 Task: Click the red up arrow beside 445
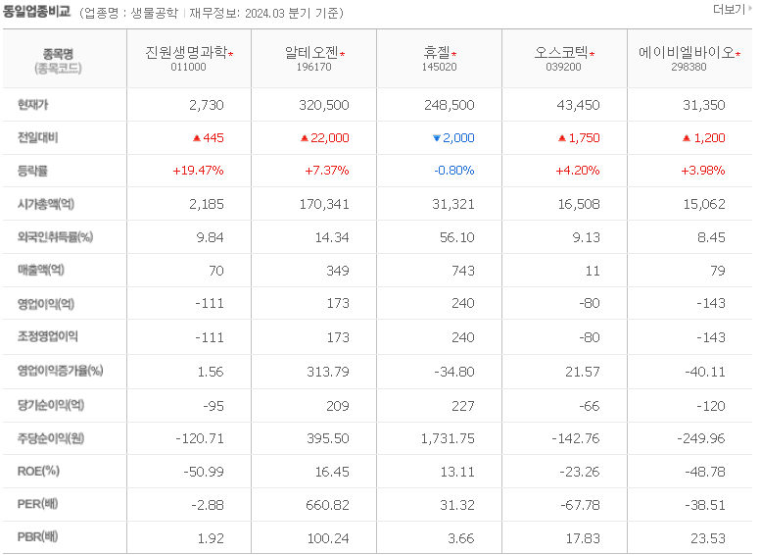196,138
